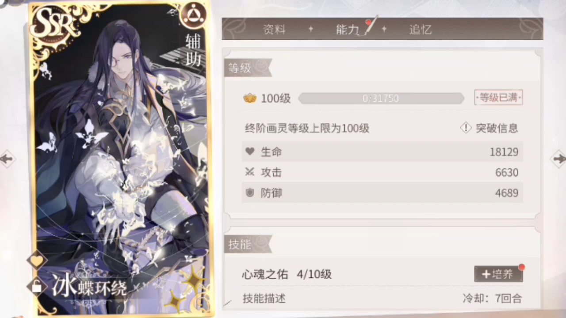Open the triangle element icon on card
Image resolution: width=566 pixels, height=318 pixels.
tap(192, 15)
